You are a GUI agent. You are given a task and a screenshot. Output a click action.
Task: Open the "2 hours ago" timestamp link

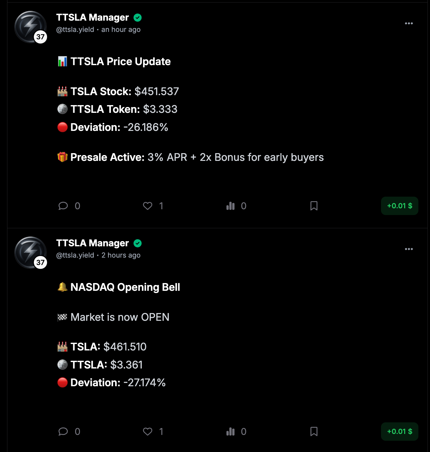[121, 255]
